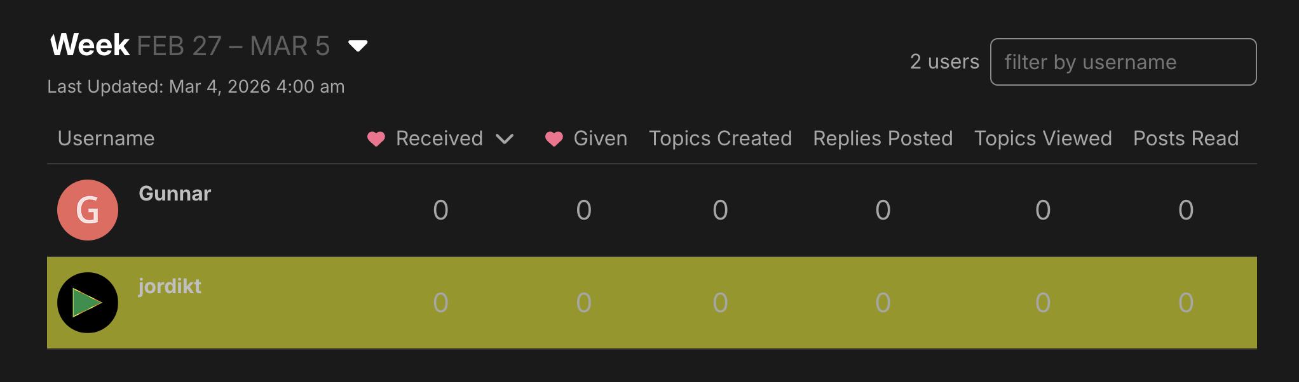Open Gunnar's user profile link
1299x382 pixels.
tap(175, 194)
